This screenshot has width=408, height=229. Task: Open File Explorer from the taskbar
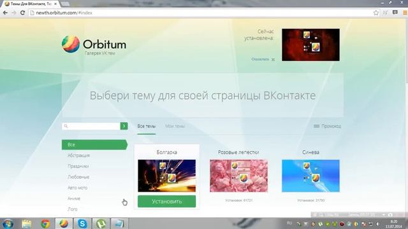click(x=27, y=223)
